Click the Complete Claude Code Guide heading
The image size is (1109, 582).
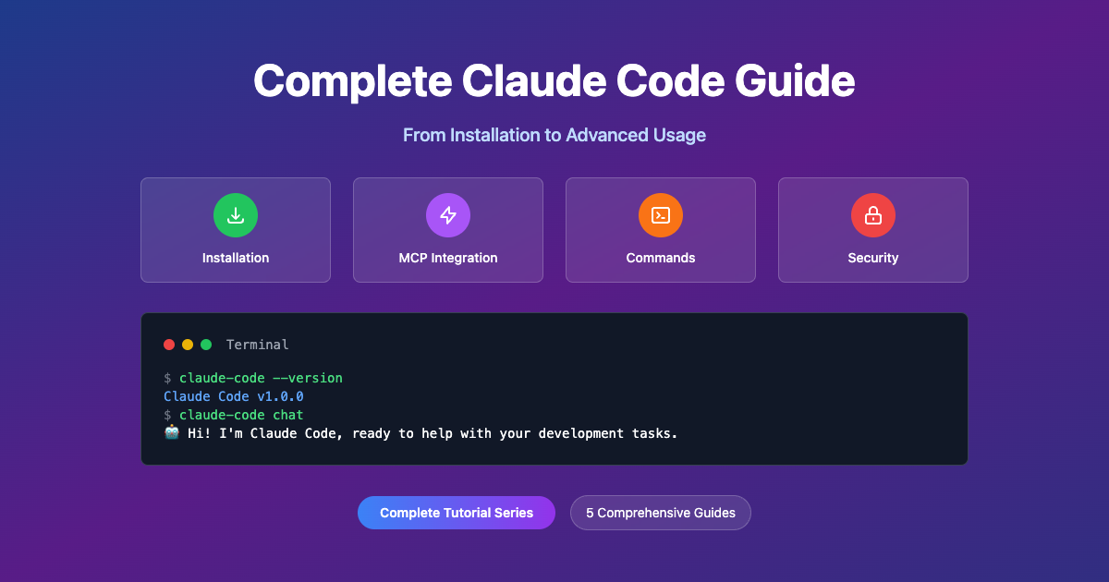pos(554,81)
